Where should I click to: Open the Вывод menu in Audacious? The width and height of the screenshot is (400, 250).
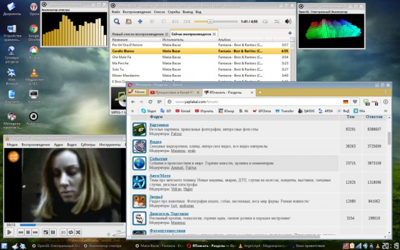point(187,12)
